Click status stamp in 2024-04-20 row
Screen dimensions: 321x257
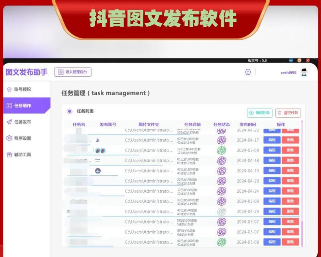tap(222, 181)
